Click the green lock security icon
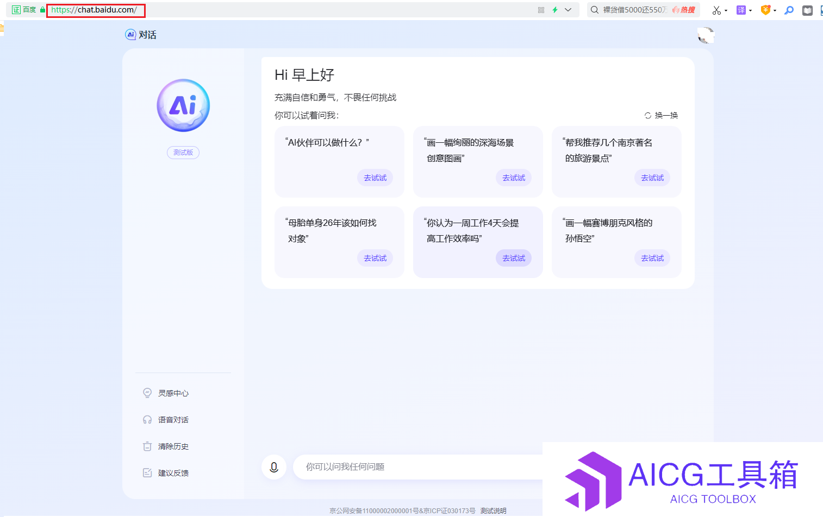Image resolution: width=823 pixels, height=517 pixels. click(x=42, y=10)
